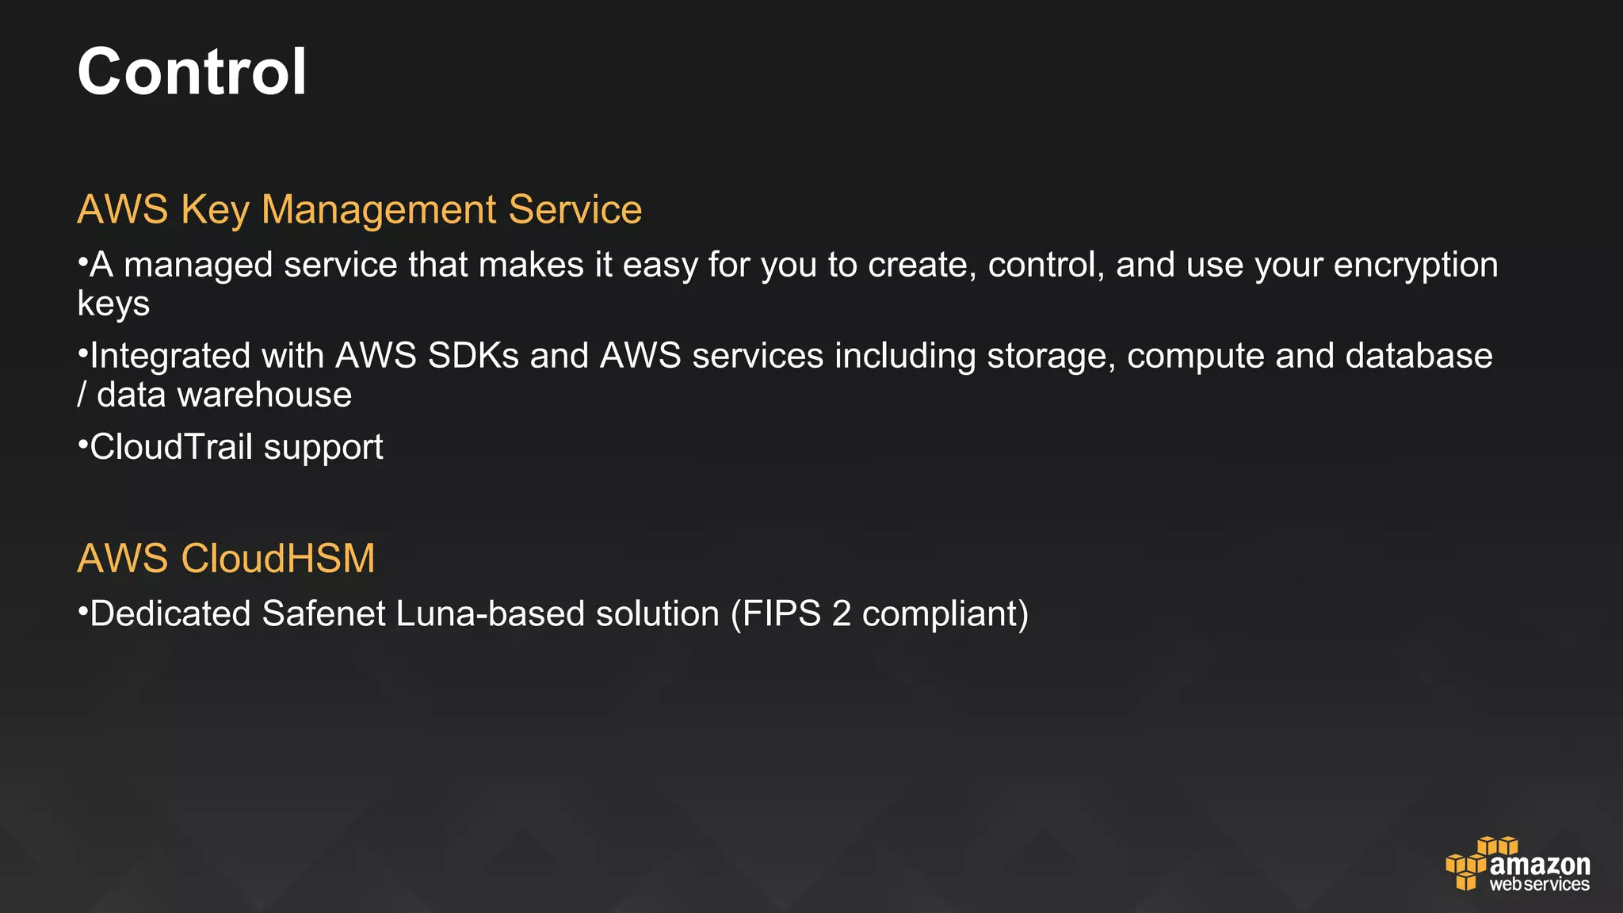Screen dimensions: 1623x913
Task: Select the bullet about AWS SDKs integration
Action: click(x=785, y=375)
